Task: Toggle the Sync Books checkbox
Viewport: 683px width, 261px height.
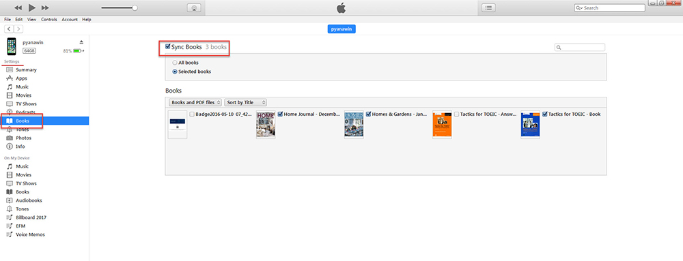Action: pos(168,46)
